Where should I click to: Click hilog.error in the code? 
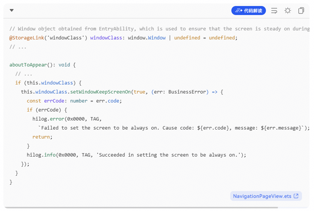pyautogui.click(x=48, y=119)
